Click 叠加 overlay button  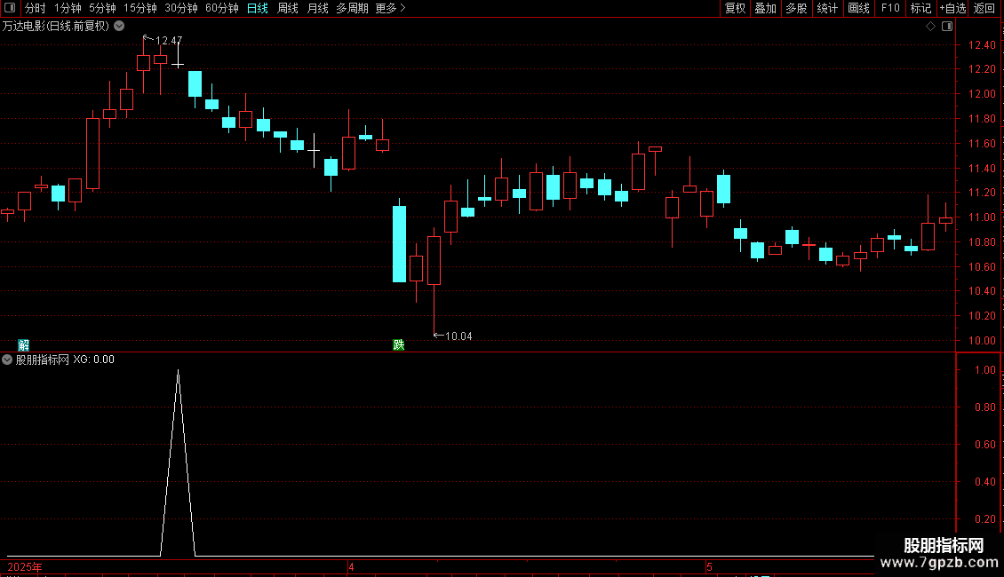(x=765, y=8)
